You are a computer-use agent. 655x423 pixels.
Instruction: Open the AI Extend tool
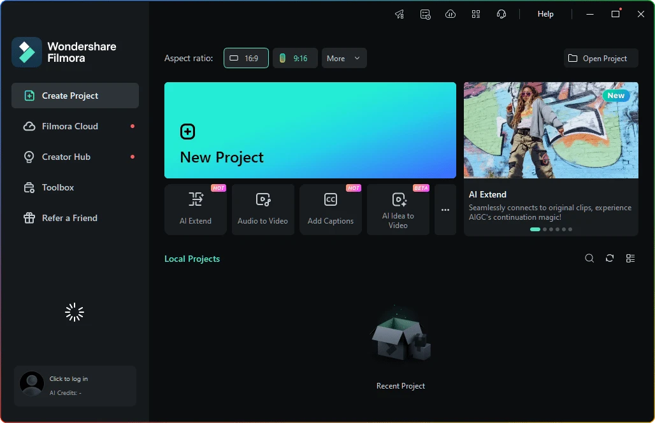pyautogui.click(x=196, y=210)
